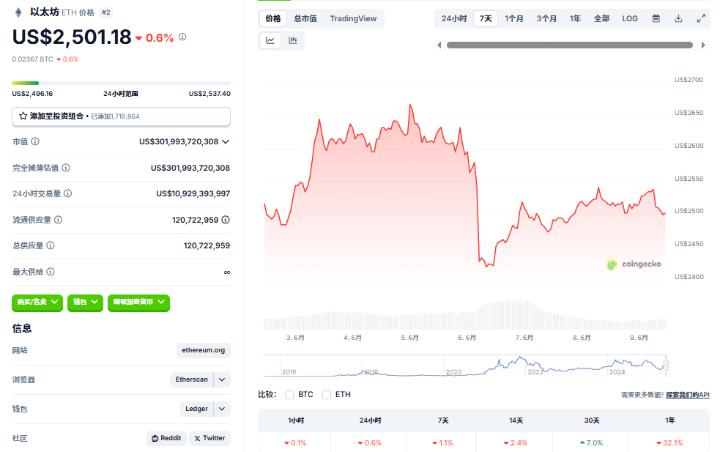Open ethereum.org website link
The image size is (720, 452).
point(204,350)
